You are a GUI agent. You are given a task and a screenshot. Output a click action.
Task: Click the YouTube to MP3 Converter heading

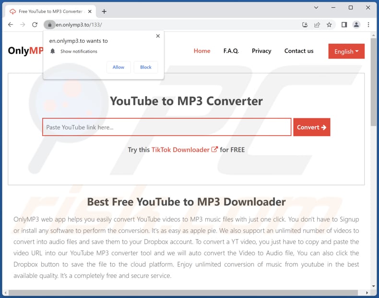[x=186, y=101]
